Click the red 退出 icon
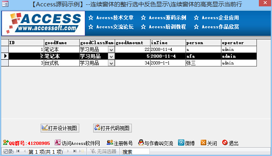Viewport: 272px width, 156px height. click(225, 142)
